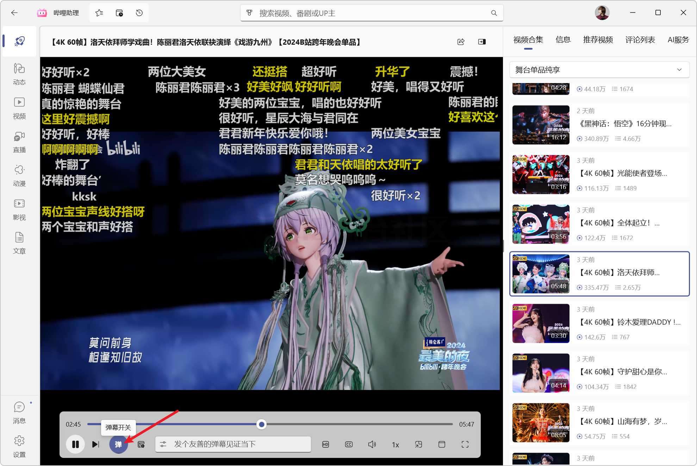Image resolution: width=697 pixels, height=466 pixels.
Task: Open the search filter icon in the search box
Action: (x=249, y=13)
